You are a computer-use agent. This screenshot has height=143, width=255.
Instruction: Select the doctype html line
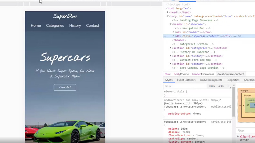click(178, 4)
